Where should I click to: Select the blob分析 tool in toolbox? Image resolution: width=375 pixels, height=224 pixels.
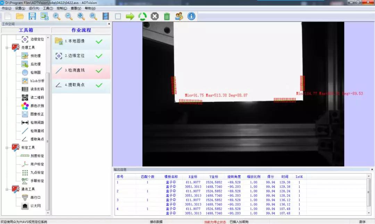[x=37, y=81]
